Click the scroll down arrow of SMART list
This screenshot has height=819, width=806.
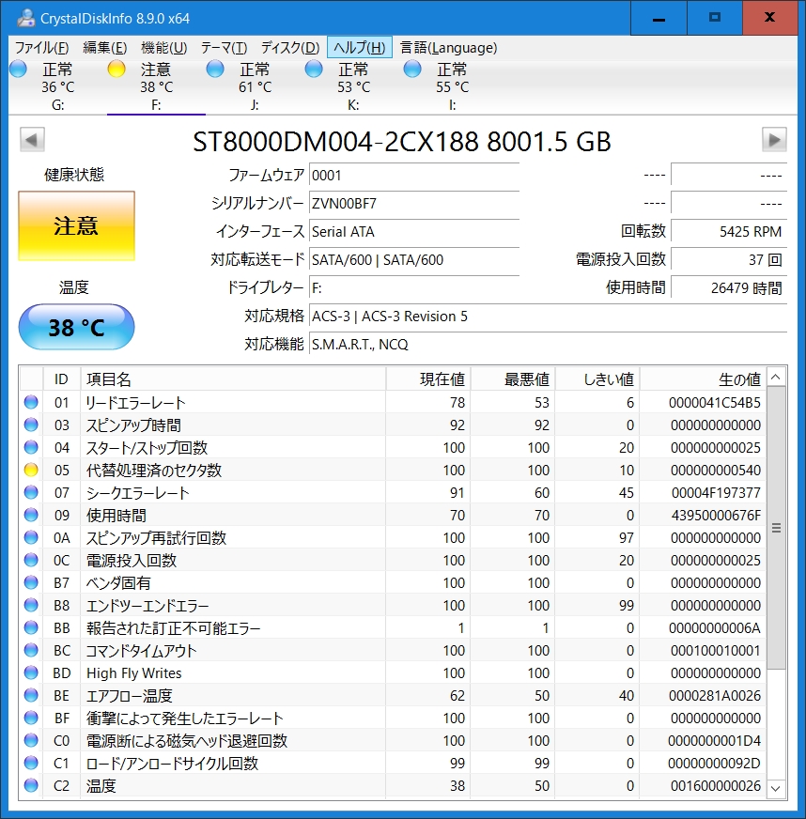click(776, 788)
